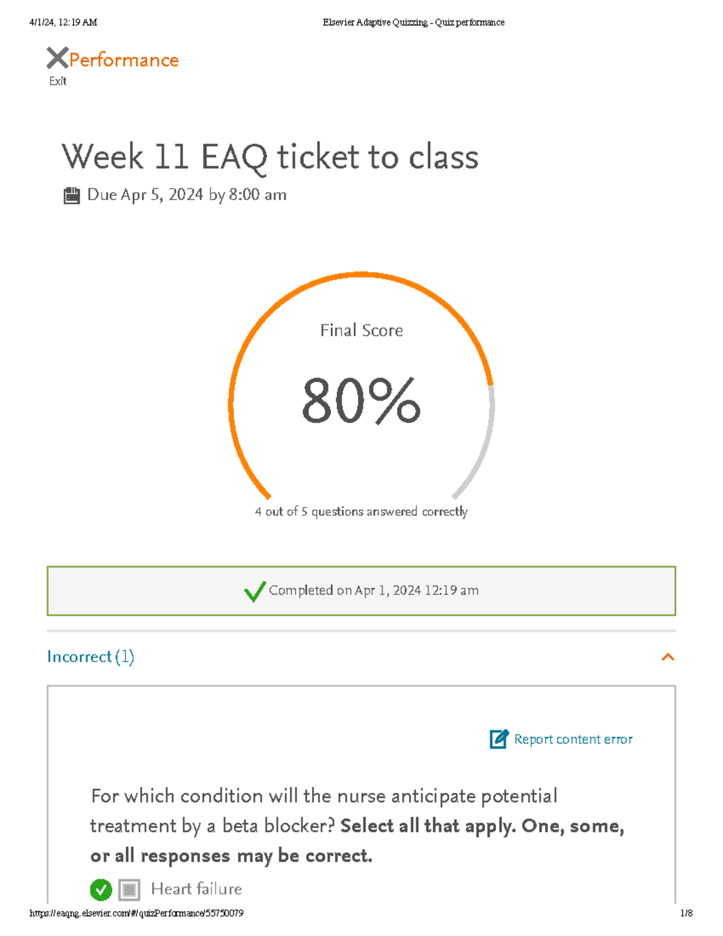The height and width of the screenshot is (936, 723).
Task: Click the green check beside Heart failure
Action: point(101,888)
